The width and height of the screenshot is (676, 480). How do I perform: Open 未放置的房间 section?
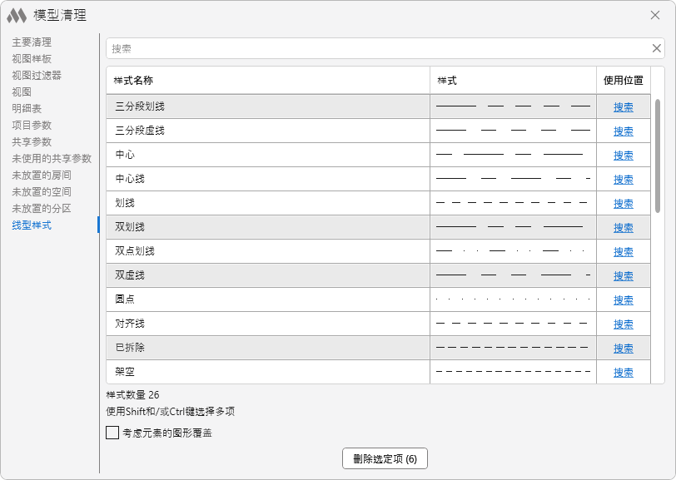(42, 176)
